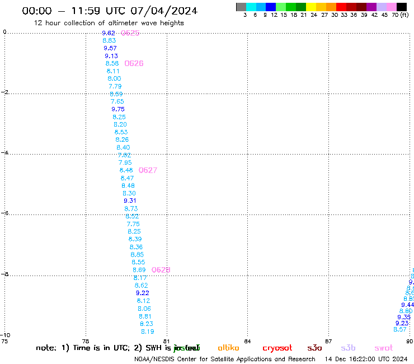Click the pink legend color swatch
414x364 pixels.
(392, 7)
